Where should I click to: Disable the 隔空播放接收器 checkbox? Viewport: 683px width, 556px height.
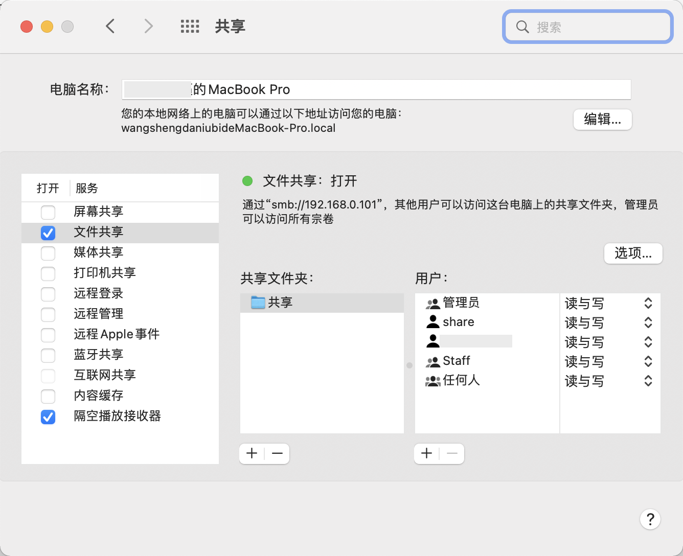[48, 416]
